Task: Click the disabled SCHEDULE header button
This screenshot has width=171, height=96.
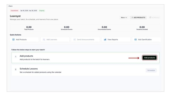Action: click(x=154, y=18)
